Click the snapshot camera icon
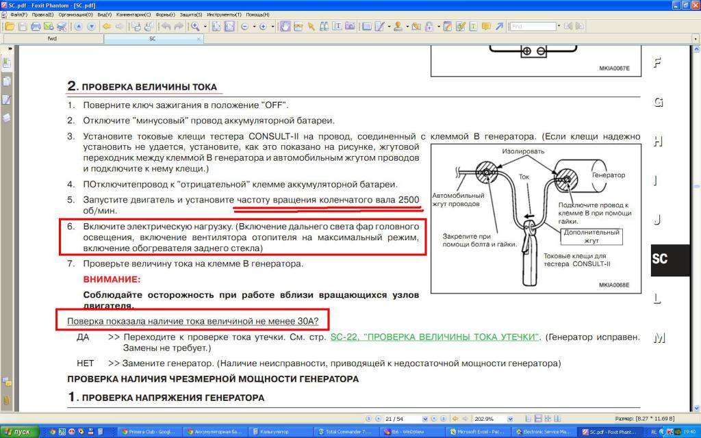Viewport: 701px width, 438px height. [x=350, y=27]
